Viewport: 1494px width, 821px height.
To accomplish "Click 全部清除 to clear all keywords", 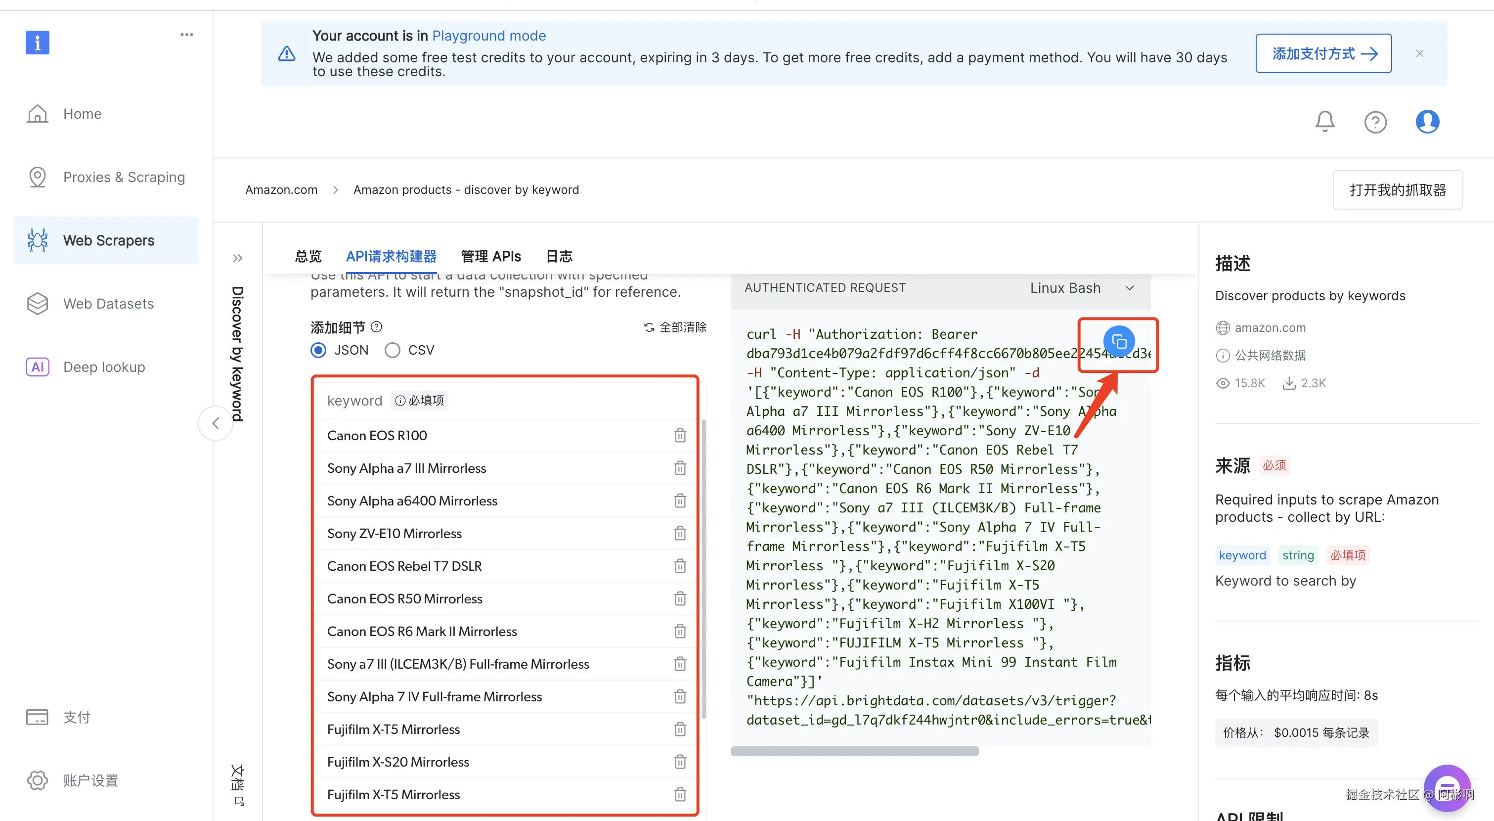I will pos(676,327).
